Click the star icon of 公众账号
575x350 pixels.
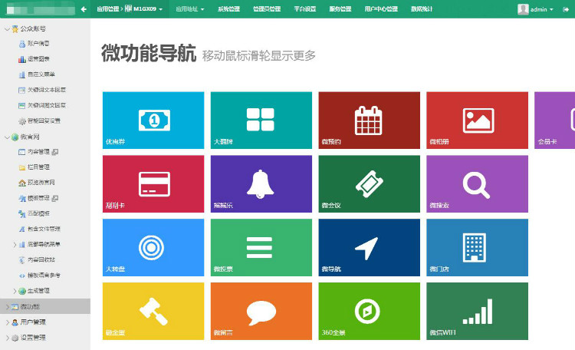pos(15,29)
